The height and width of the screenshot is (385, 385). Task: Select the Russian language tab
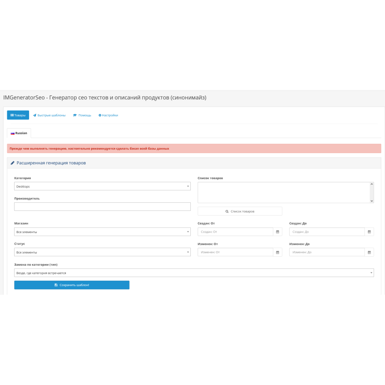[x=19, y=133]
